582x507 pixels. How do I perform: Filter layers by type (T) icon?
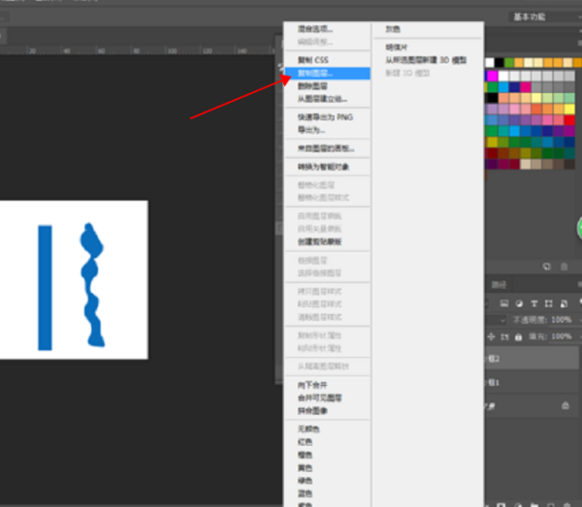pos(533,303)
